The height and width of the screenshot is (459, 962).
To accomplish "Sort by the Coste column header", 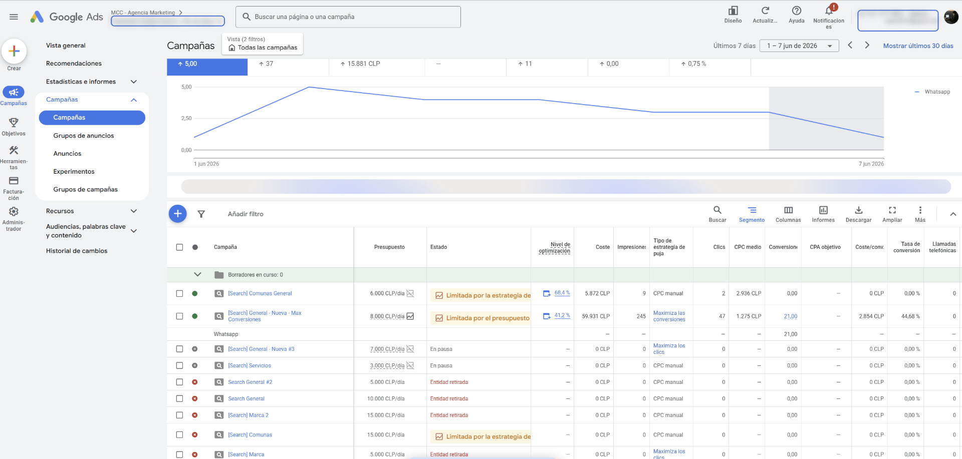I will [603, 247].
